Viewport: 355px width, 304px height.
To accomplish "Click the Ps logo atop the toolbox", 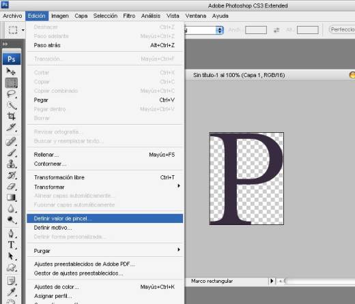I will tap(12, 59).
